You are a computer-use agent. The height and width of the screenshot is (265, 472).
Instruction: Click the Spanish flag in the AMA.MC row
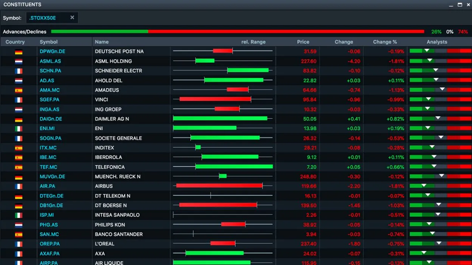19,90
